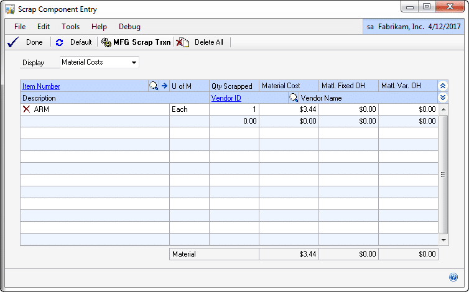Open the Debug menu
Image resolution: width=469 pixels, height=292 pixels.
pos(129,27)
